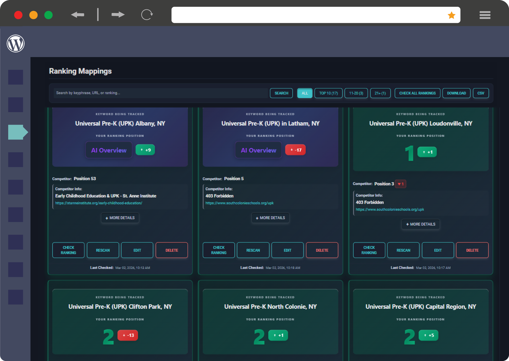Click the topmost sidebar square icon

16,77
